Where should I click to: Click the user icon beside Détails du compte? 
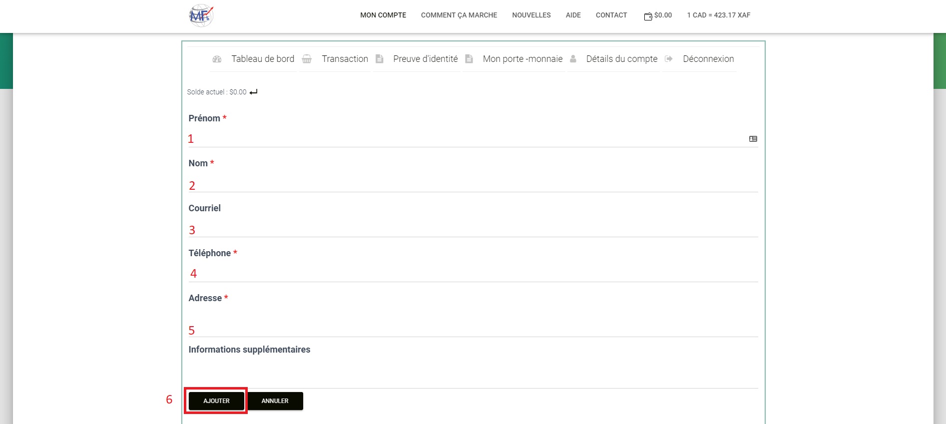point(573,59)
